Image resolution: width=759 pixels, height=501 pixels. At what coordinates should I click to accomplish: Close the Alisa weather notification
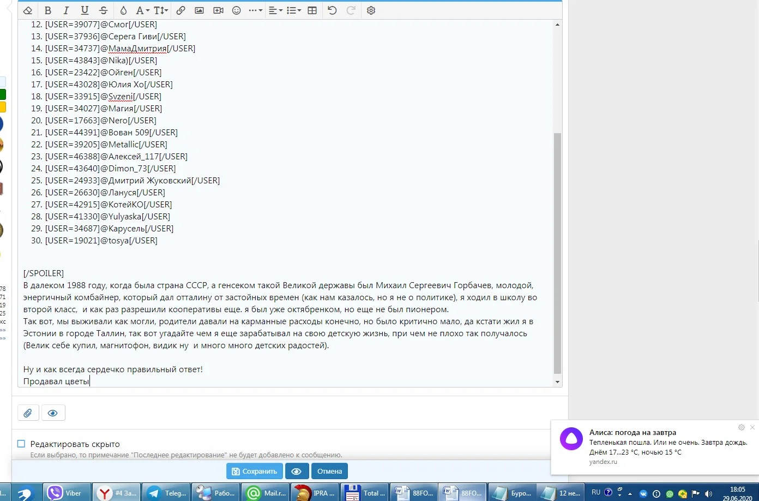(752, 427)
